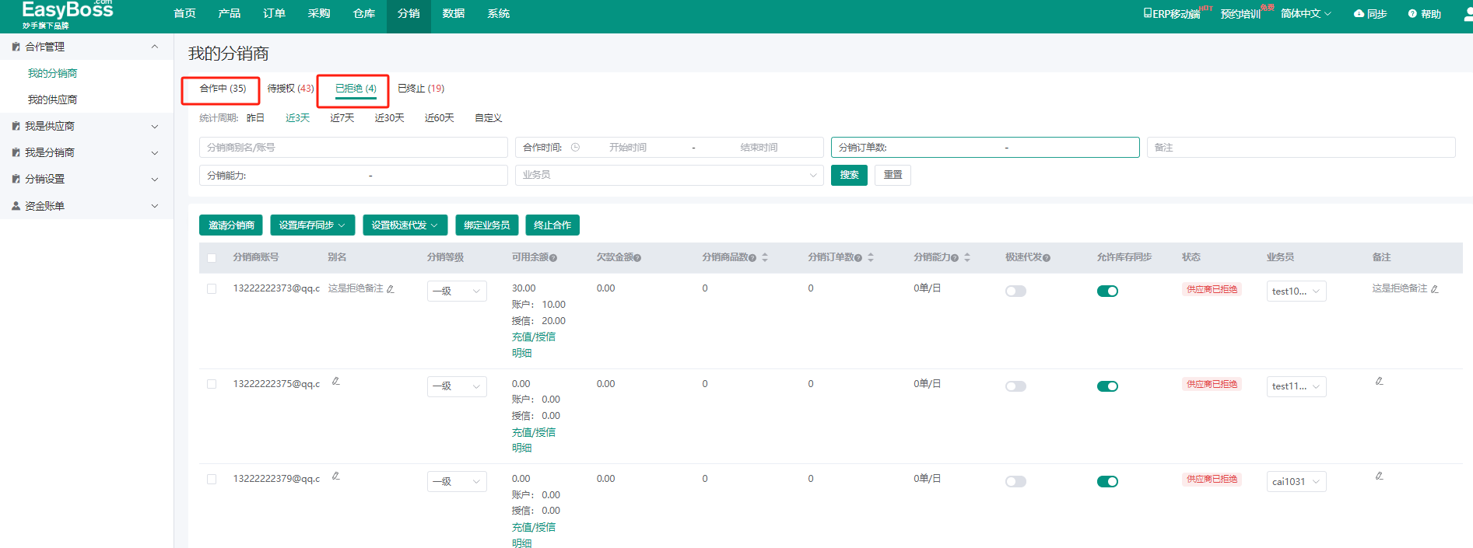Image resolution: width=1473 pixels, height=548 pixels.
Task: Open the 首页 top menu
Action: coord(184,14)
